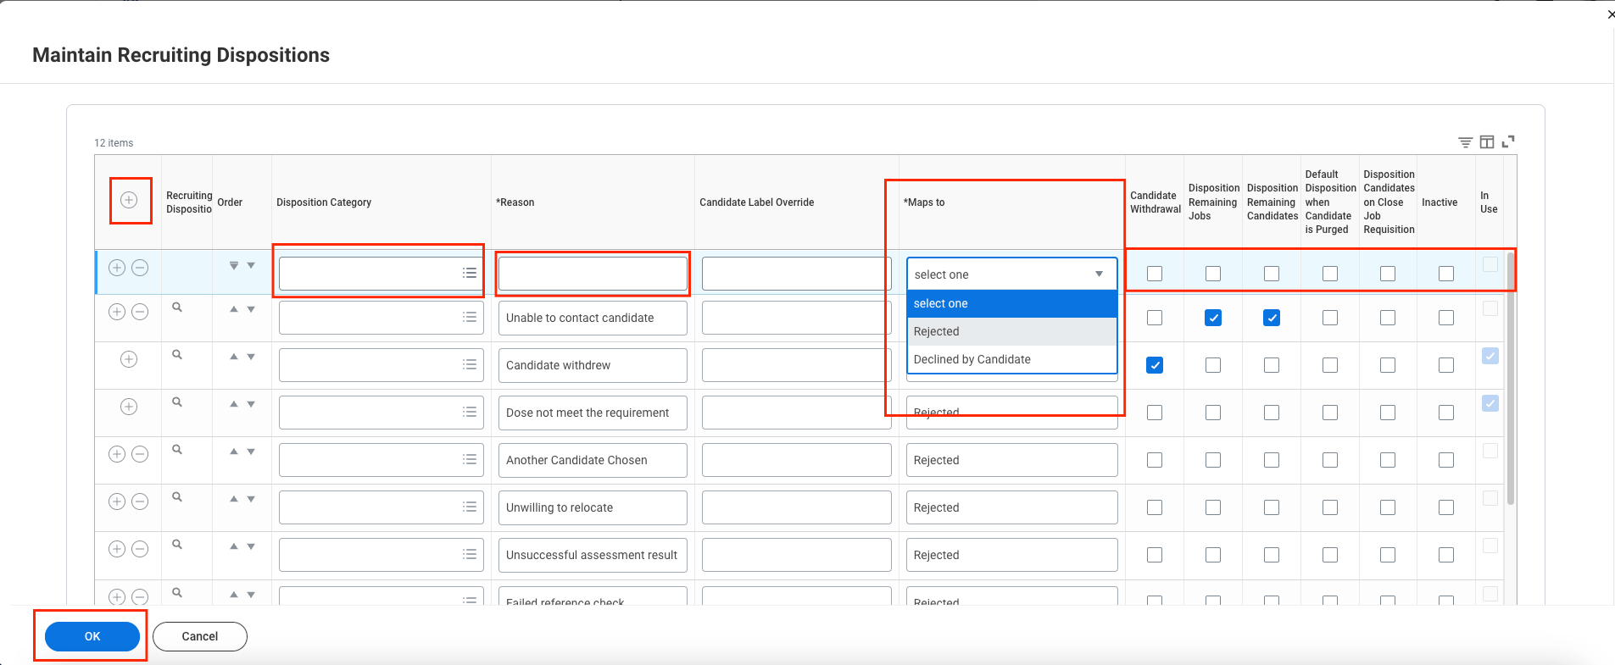Viewport: 1615px width, 665px height.
Task: Click the OK button
Action: pos(92,636)
